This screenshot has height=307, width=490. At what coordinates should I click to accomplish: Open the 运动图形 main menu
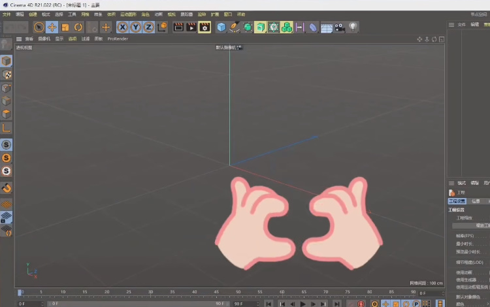128,14
